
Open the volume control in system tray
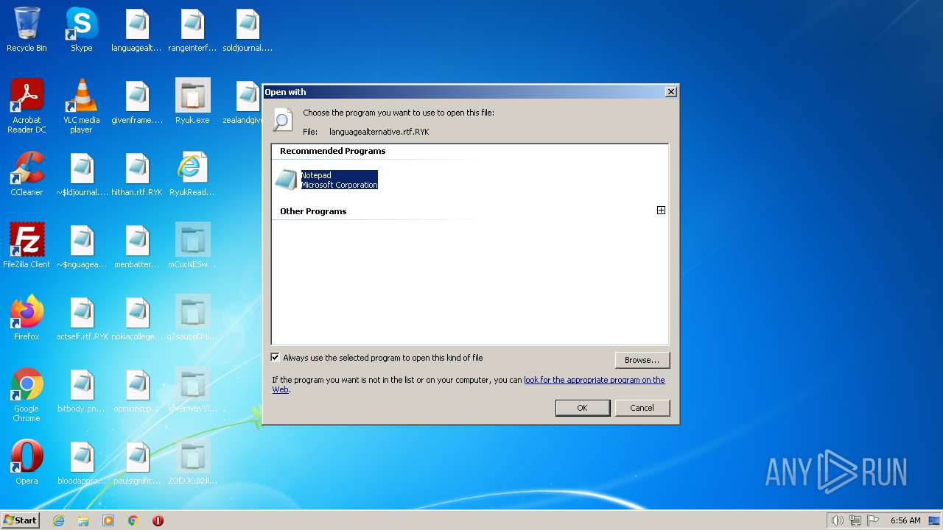click(x=837, y=520)
